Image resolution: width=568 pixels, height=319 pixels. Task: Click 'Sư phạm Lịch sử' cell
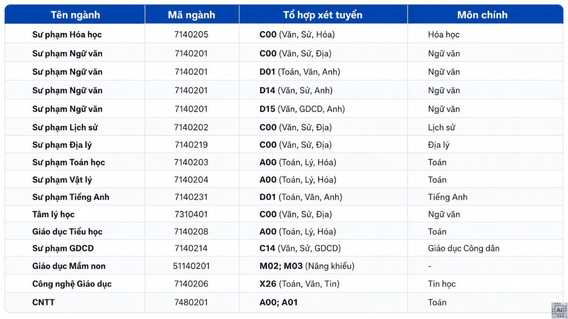[65, 127]
